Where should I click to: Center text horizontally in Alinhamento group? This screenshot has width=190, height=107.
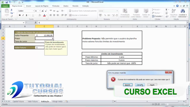click(54, 15)
